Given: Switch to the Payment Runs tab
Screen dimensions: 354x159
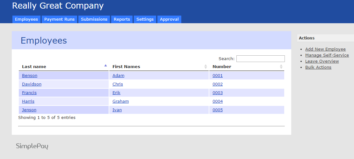Looking at the screenshot, I should 59,19.
